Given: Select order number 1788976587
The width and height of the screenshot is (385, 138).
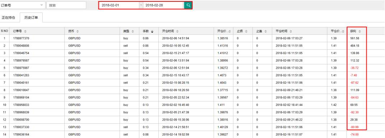Looking at the screenshot, I should [x=21, y=60].
